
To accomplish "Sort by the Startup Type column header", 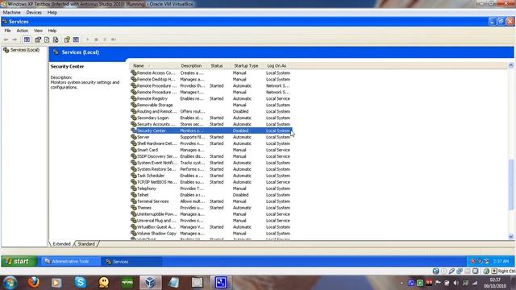I will coord(248,66).
